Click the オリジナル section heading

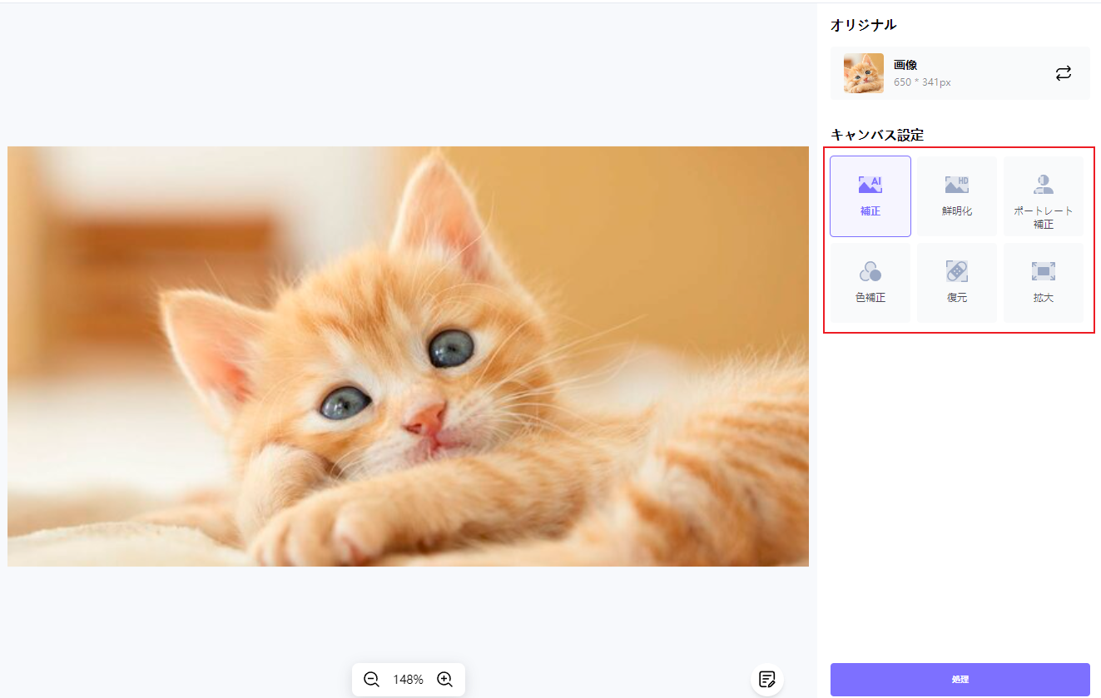pyautogui.click(x=863, y=25)
